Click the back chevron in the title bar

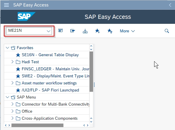pos(170,5)
